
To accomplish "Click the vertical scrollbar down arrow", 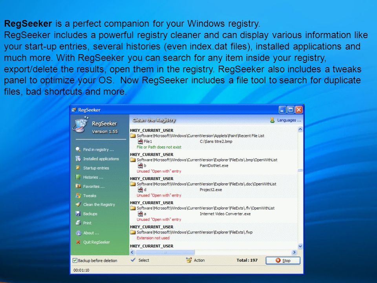I will point(300,246).
